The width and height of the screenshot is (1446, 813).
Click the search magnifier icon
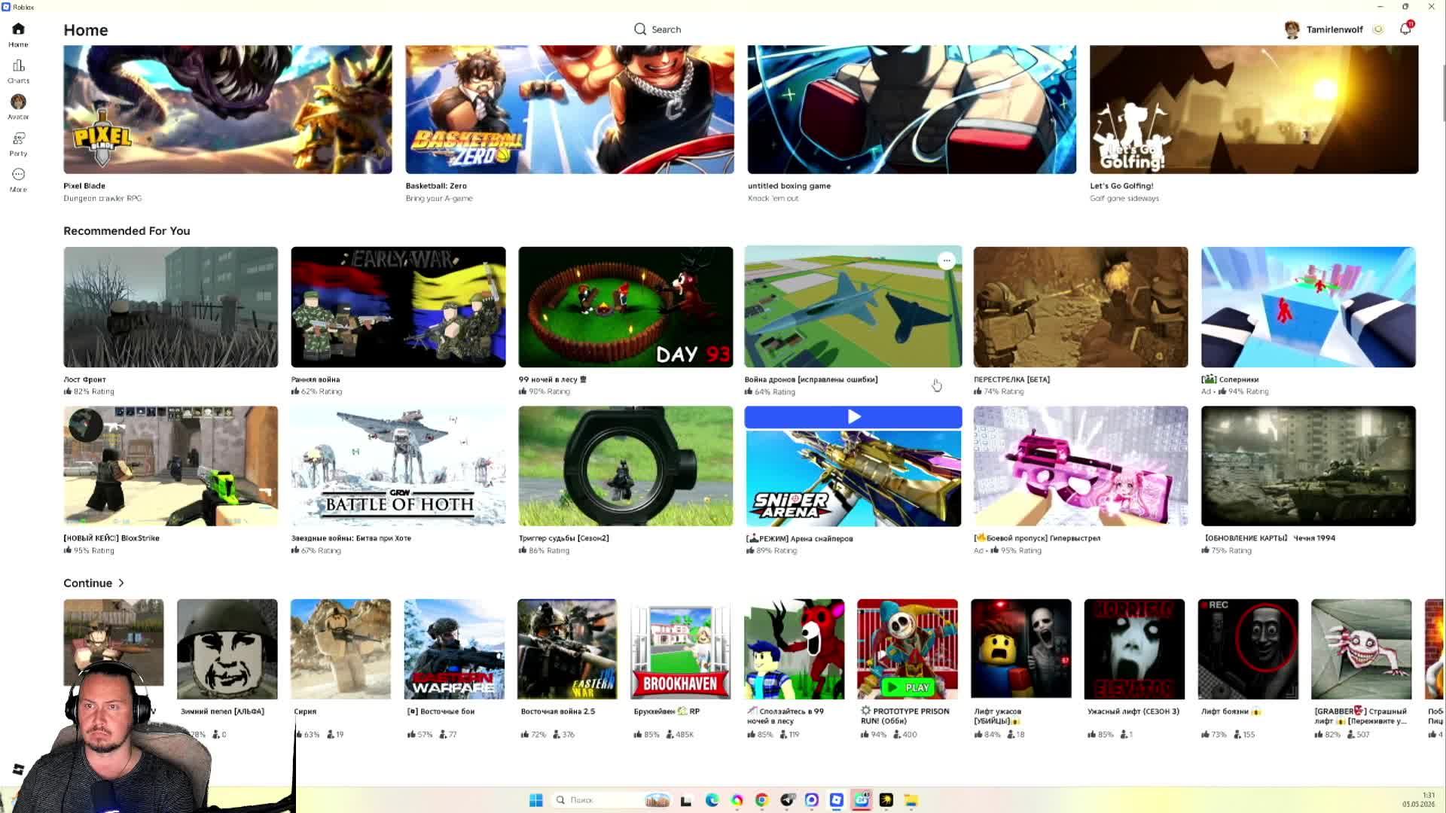pyautogui.click(x=640, y=29)
